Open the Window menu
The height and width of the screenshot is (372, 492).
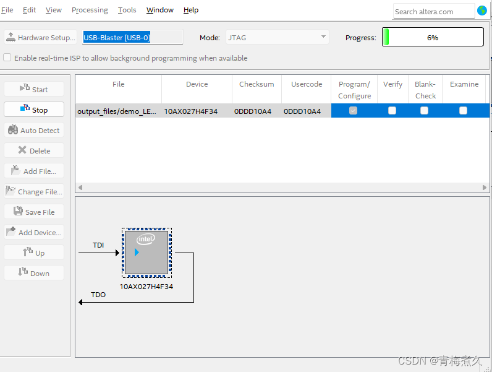click(x=160, y=10)
